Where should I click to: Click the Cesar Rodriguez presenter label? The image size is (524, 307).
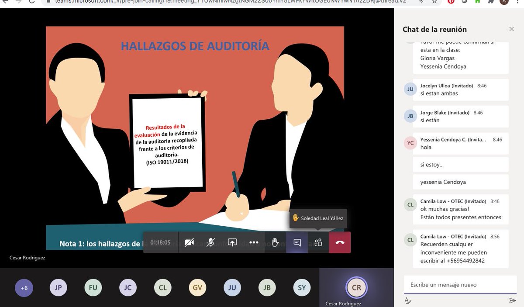[28, 258]
